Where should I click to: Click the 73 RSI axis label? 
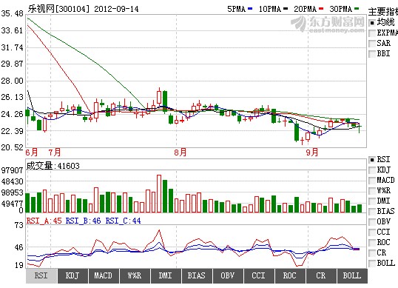pyautogui.click(x=18, y=225)
